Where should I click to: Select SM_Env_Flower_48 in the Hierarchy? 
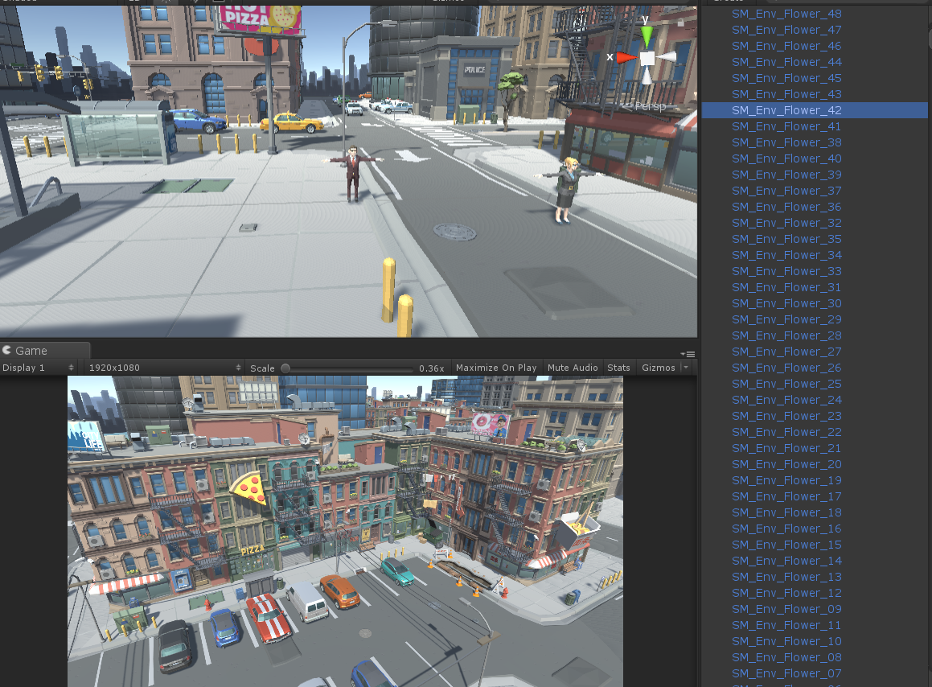815,14
